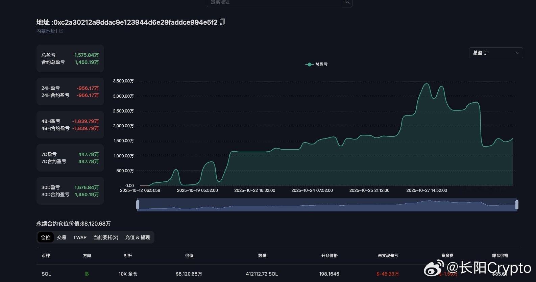Image resolution: width=536 pixels, height=282 pixels.
Task: Click the 爆仓价格 column header
Action: coord(500,256)
